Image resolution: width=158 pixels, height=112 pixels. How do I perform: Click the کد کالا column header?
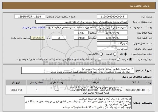(x=136, y=83)
